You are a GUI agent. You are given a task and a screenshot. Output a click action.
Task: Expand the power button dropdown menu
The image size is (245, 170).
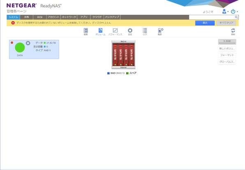click(x=234, y=11)
